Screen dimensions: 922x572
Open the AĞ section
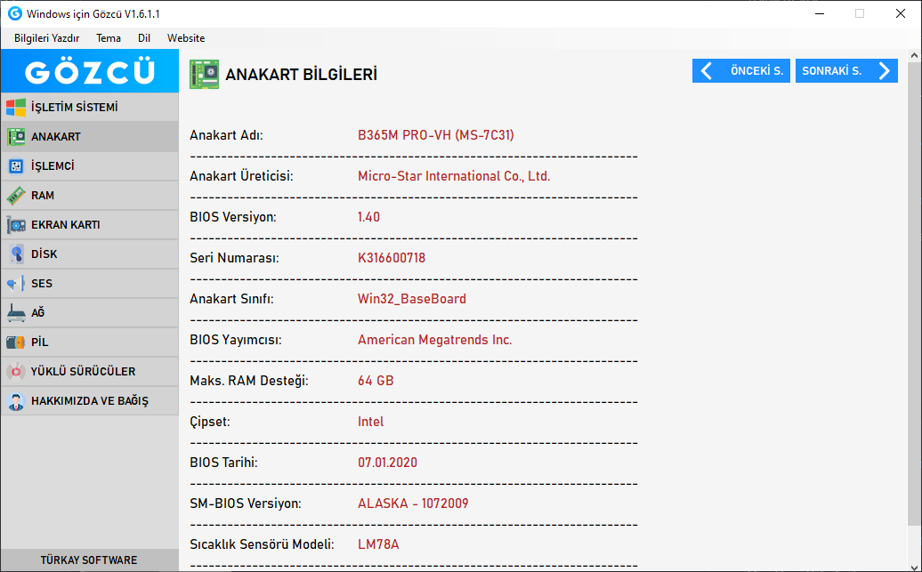tap(90, 313)
